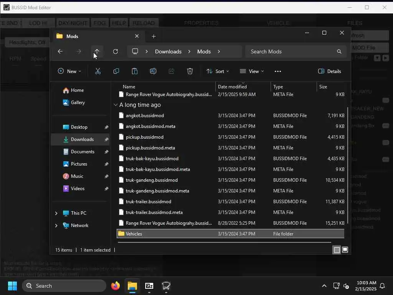This screenshot has width=393, height=295.
Task: Click Mods in the address breadcrumb
Action: [204, 51]
